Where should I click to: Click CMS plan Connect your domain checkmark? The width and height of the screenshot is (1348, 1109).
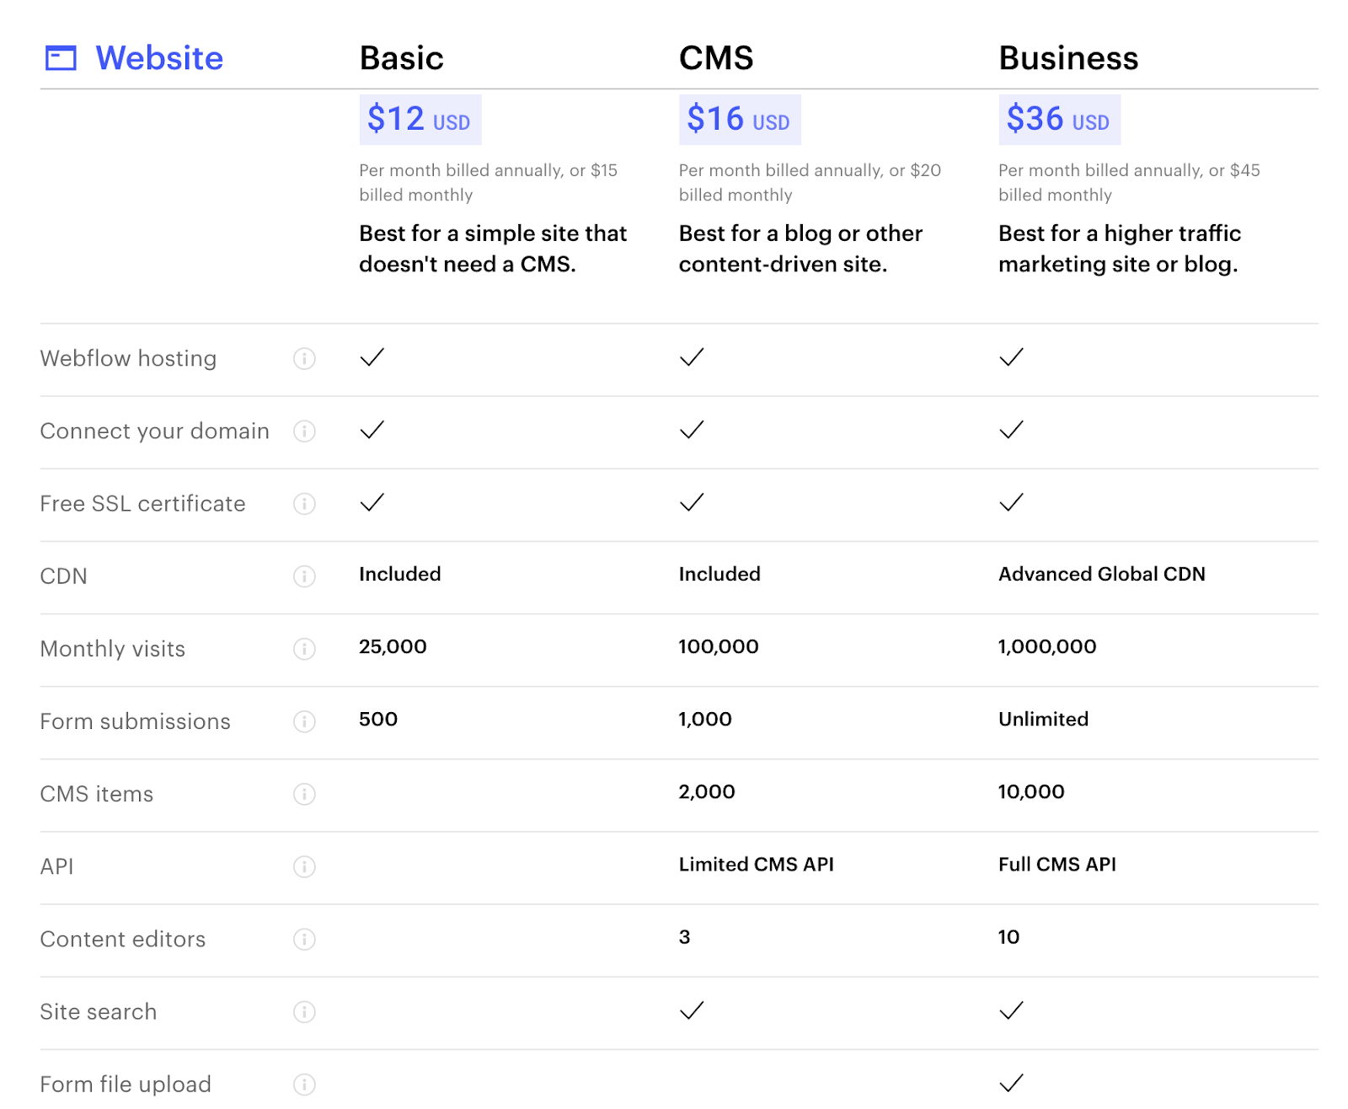coord(692,429)
